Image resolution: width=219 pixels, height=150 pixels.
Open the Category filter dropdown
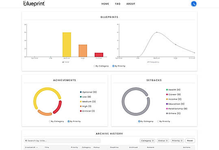point(147,141)
